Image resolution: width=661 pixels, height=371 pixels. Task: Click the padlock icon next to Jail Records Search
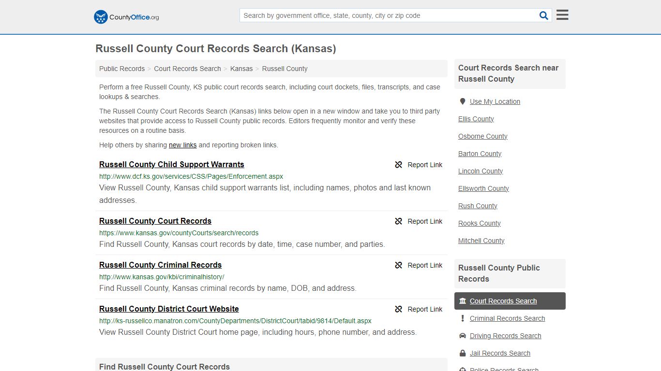pyautogui.click(x=463, y=353)
